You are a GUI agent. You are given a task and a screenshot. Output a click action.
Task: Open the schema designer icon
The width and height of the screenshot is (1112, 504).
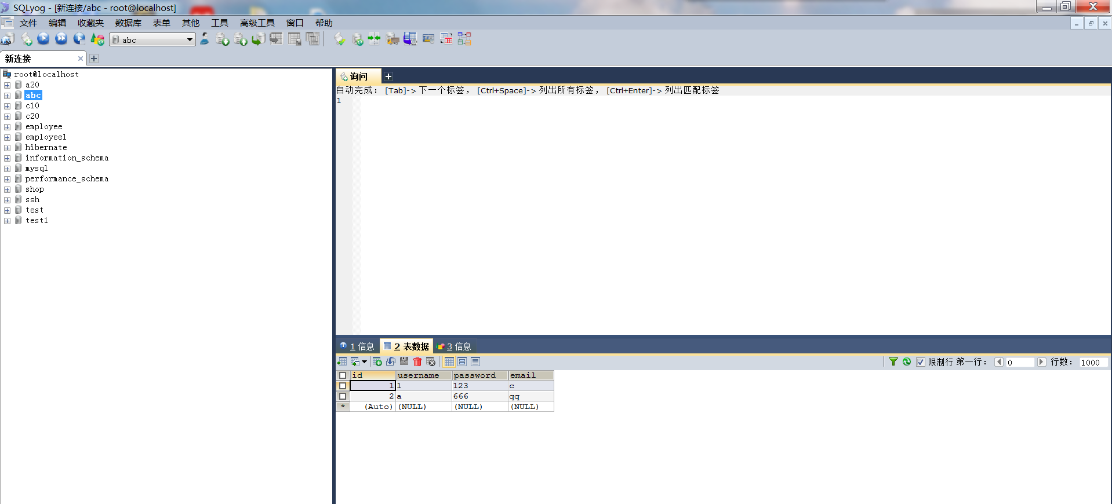pos(464,39)
